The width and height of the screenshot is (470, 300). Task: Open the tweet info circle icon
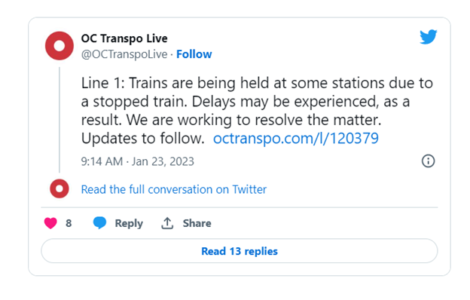coord(428,161)
